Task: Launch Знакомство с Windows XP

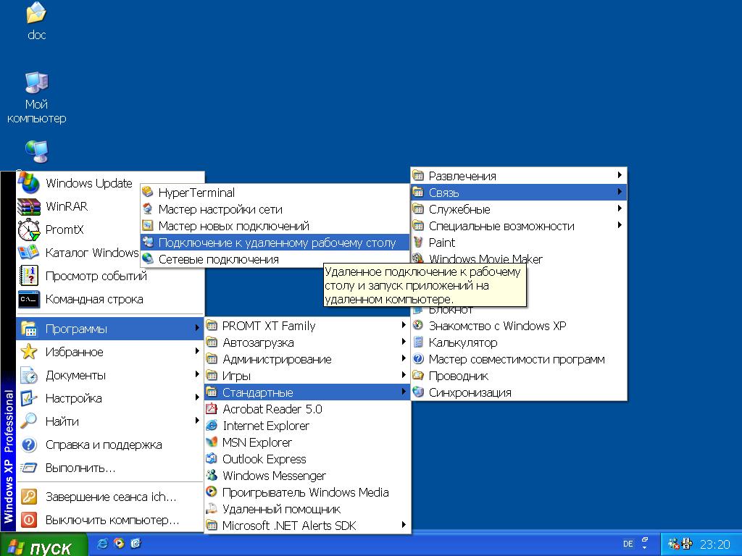Action: (x=519, y=326)
